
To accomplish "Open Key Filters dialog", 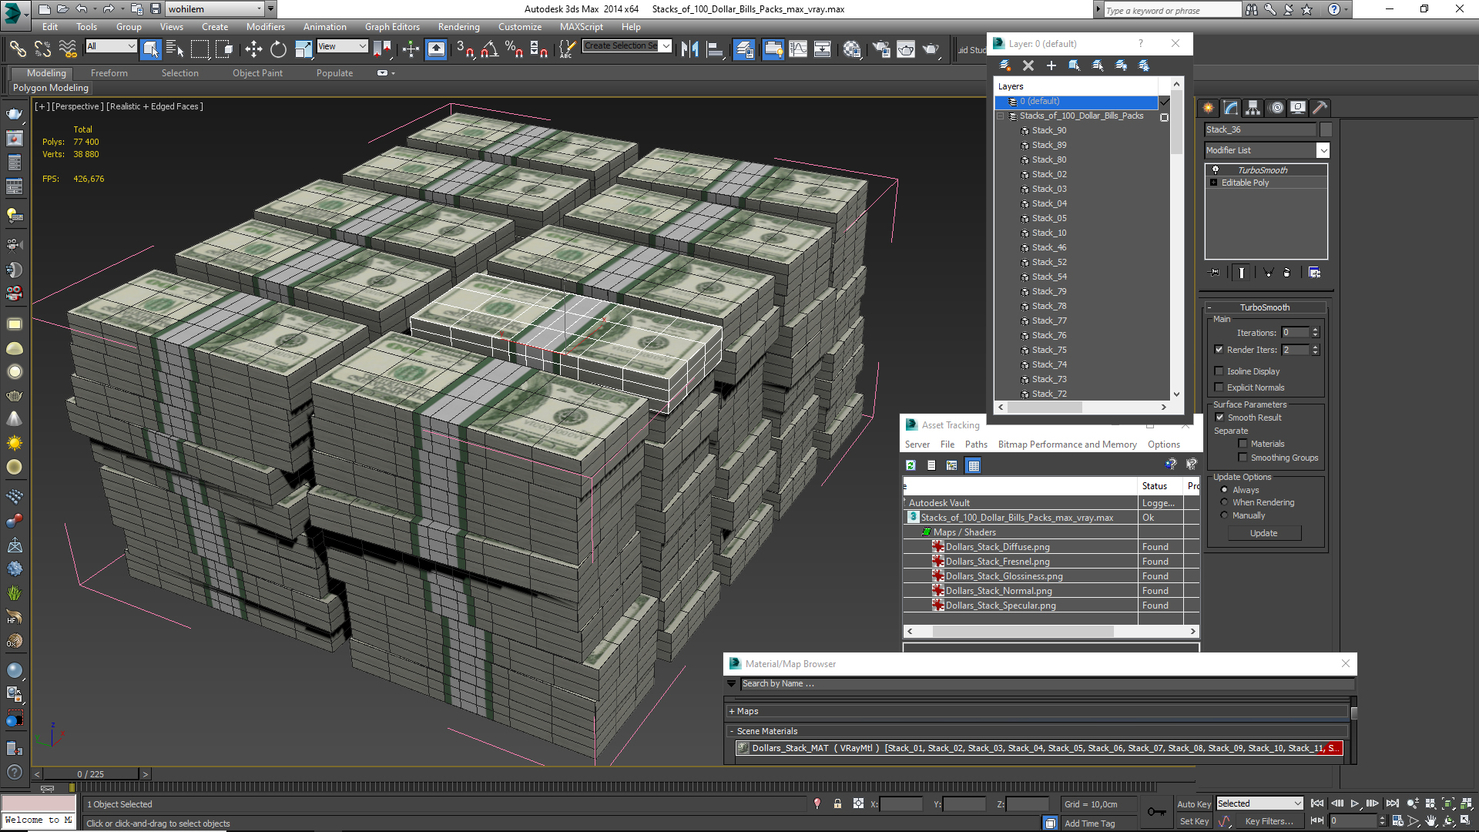I will point(1269,821).
